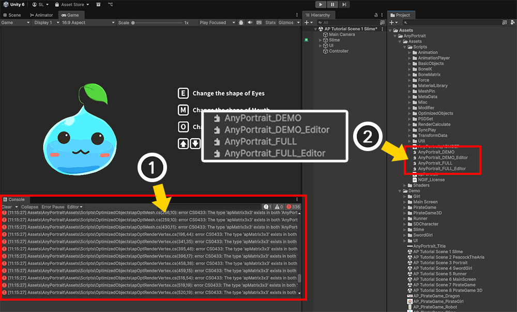Toggle the keyboard Shortcuts icon in Game view

pos(258,23)
